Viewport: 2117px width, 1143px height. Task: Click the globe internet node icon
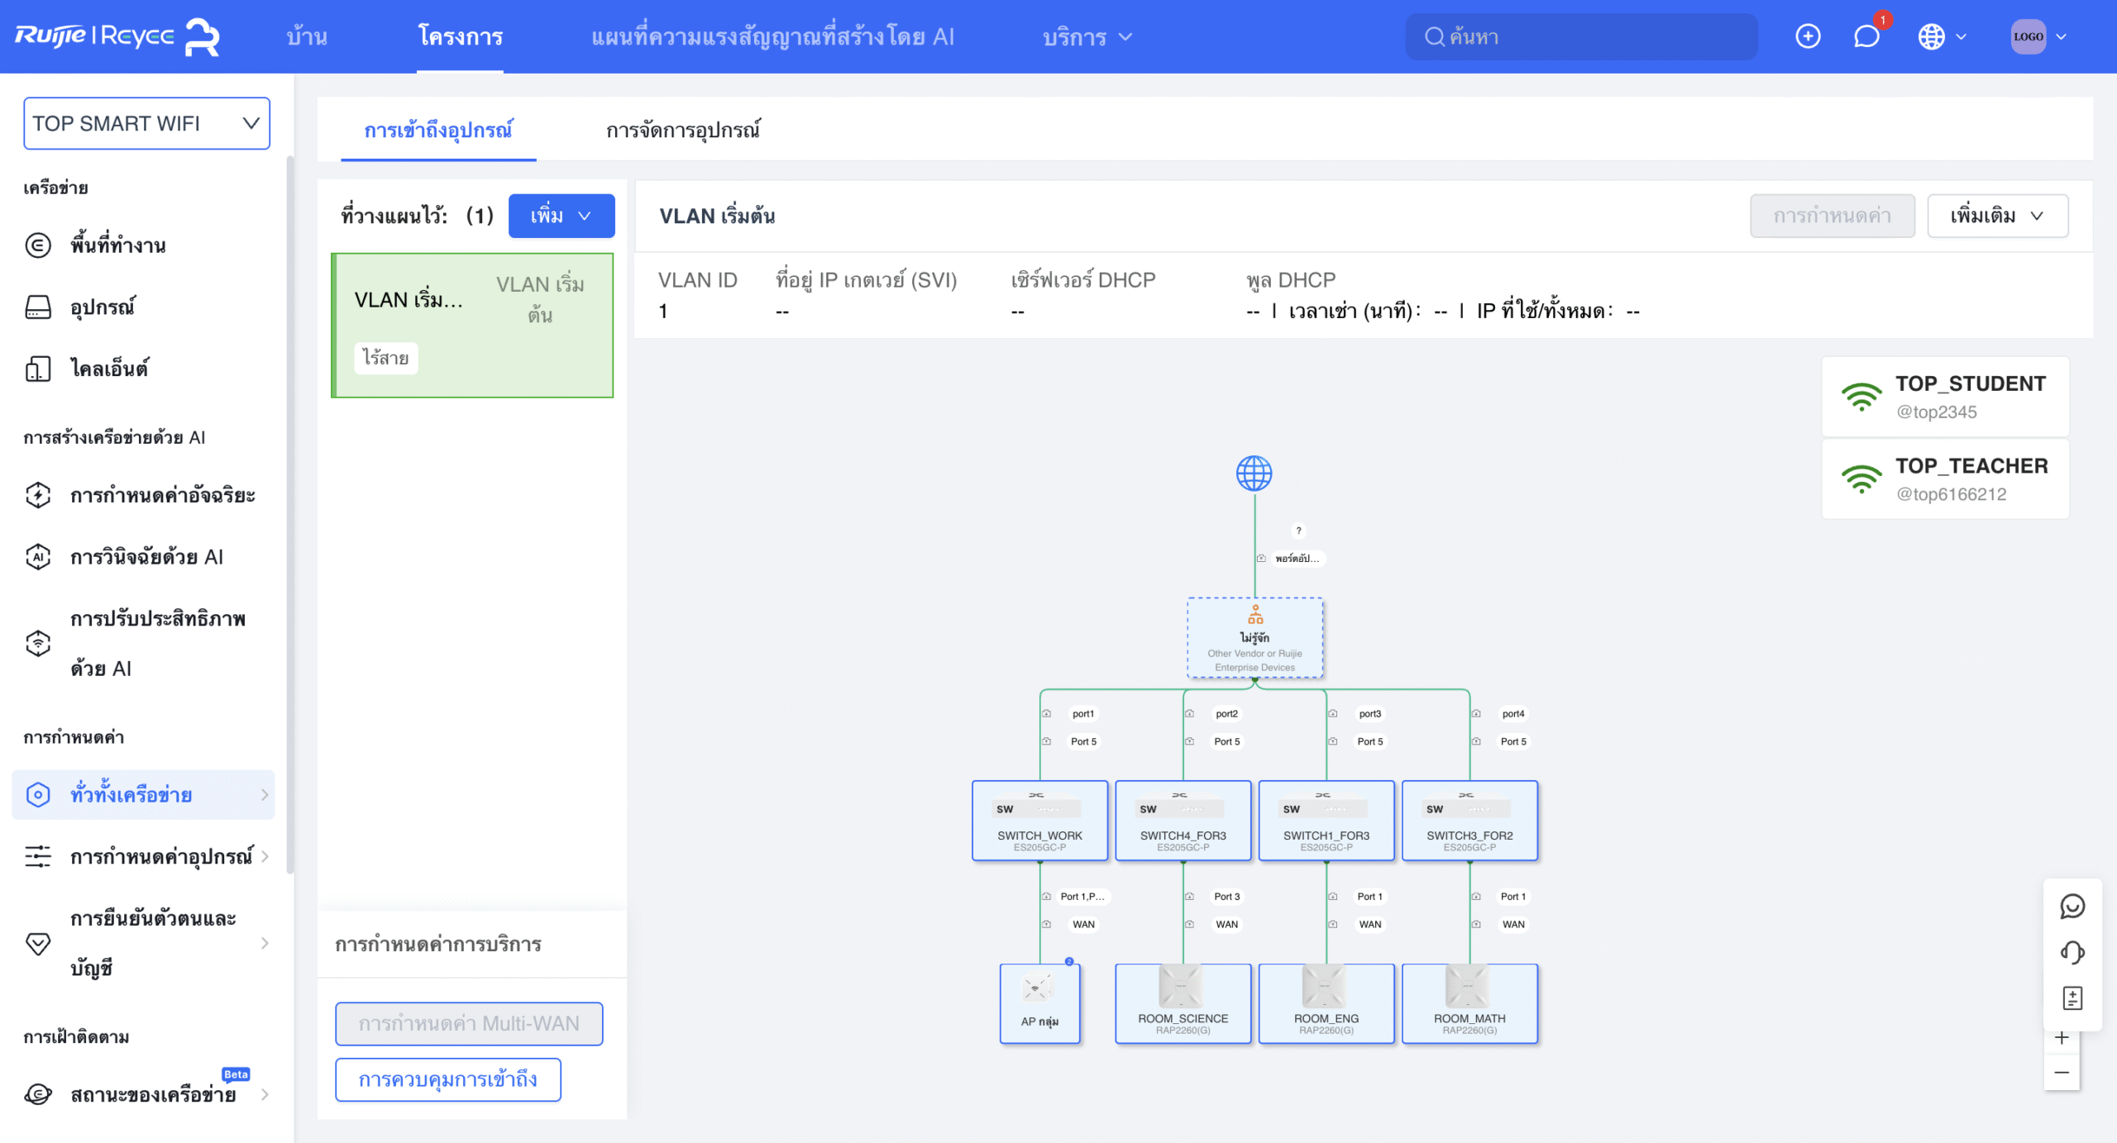tap(1254, 474)
